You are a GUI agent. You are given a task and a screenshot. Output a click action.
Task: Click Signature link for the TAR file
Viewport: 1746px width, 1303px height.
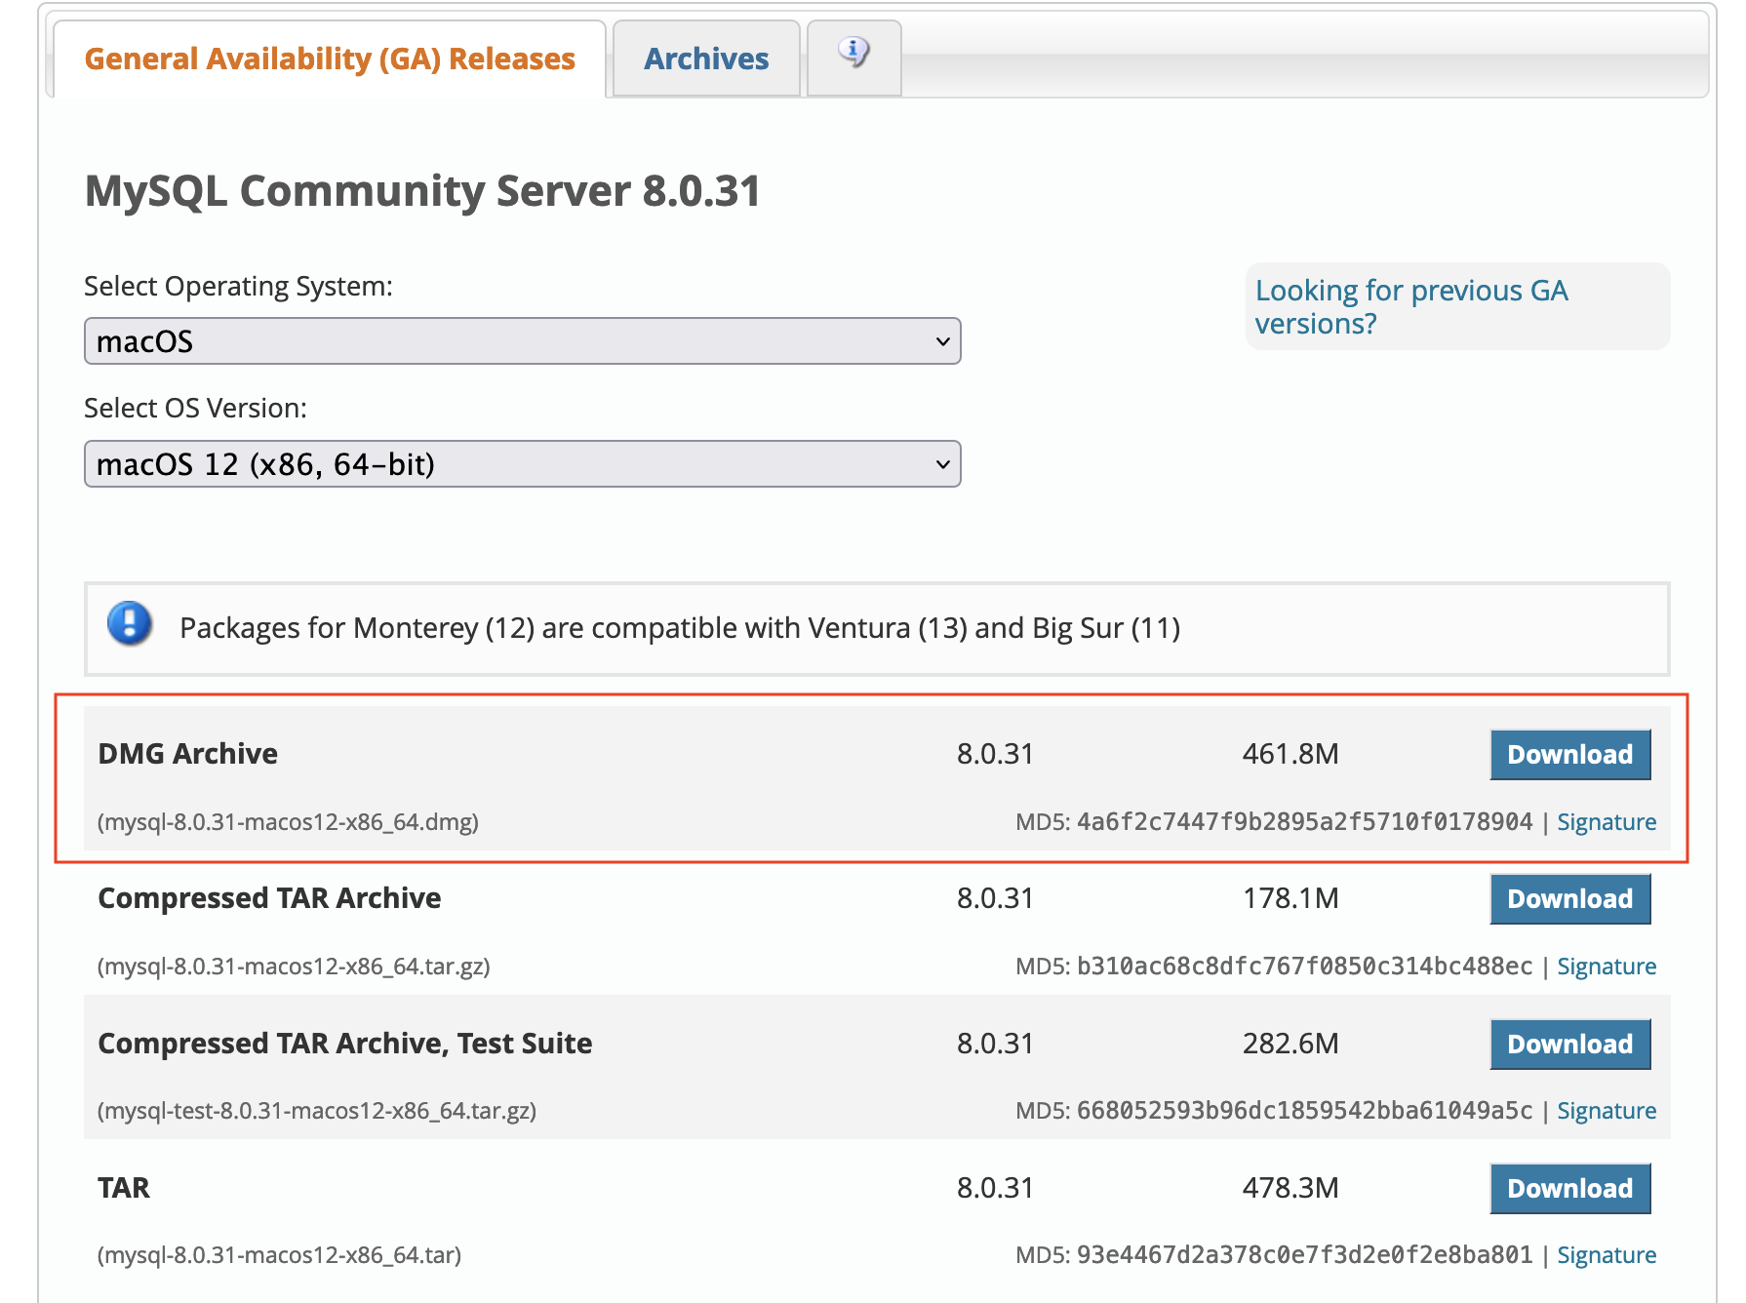pos(1606,1255)
